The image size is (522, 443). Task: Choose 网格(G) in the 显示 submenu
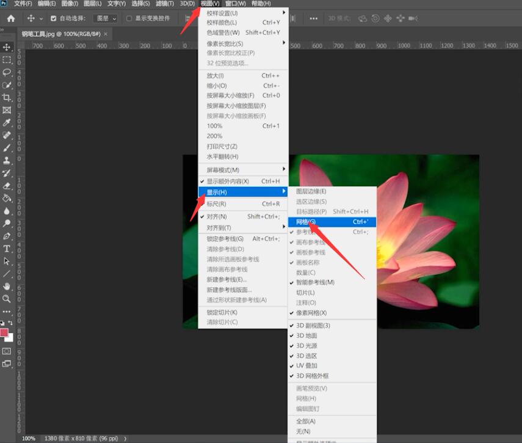point(332,222)
